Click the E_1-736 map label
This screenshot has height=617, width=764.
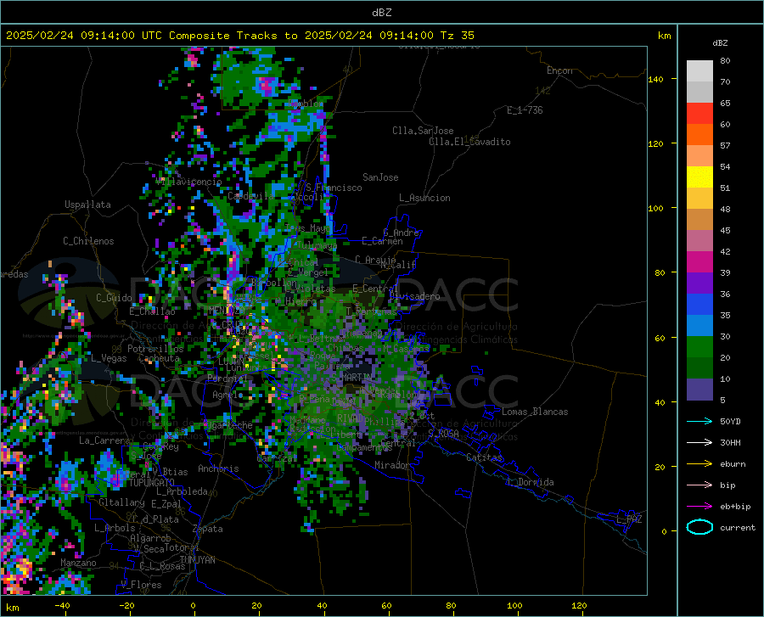(525, 110)
